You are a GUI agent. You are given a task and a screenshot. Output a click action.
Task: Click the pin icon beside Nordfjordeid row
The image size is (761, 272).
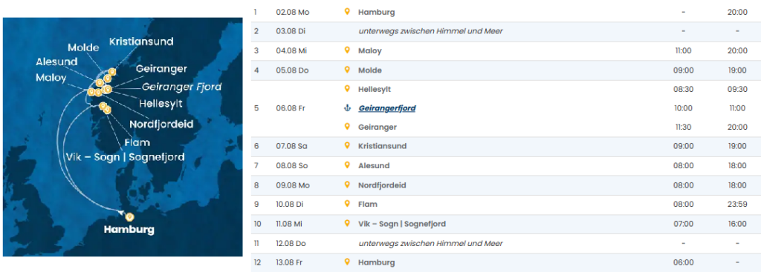pos(347,185)
